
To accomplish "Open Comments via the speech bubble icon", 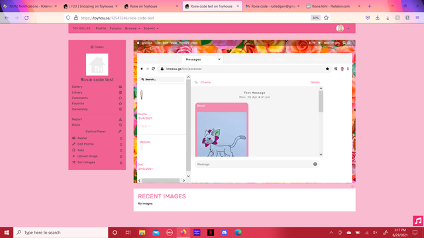I will pyautogui.click(x=121, y=99).
